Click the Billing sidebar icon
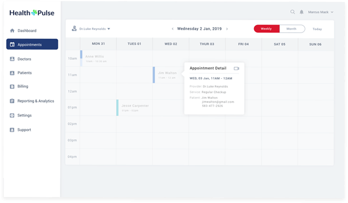The height and width of the screenshot is (203, 348). (x=12, y=87)
